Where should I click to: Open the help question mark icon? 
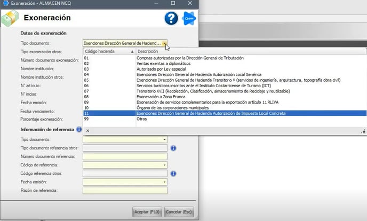171,18
